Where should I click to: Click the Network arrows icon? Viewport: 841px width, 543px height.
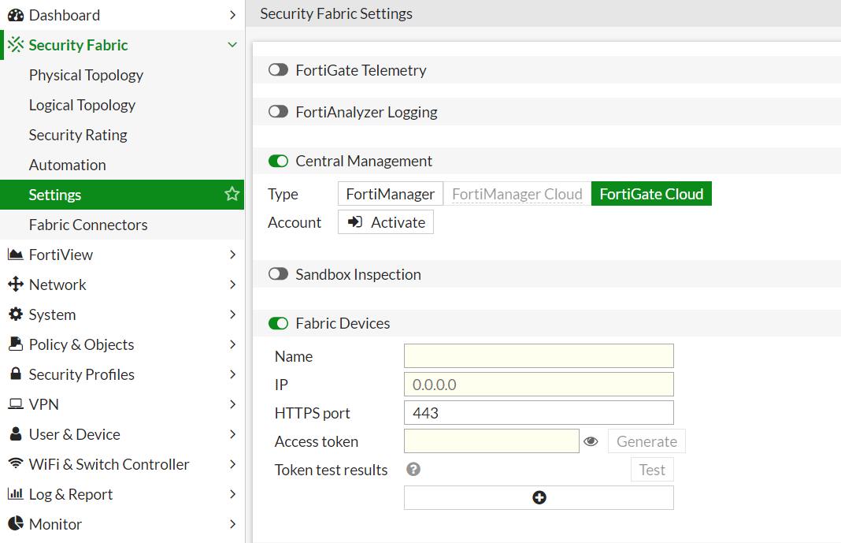point(16,284)
